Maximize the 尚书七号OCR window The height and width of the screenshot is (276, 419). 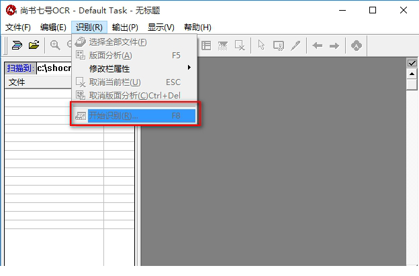(373, 11)
